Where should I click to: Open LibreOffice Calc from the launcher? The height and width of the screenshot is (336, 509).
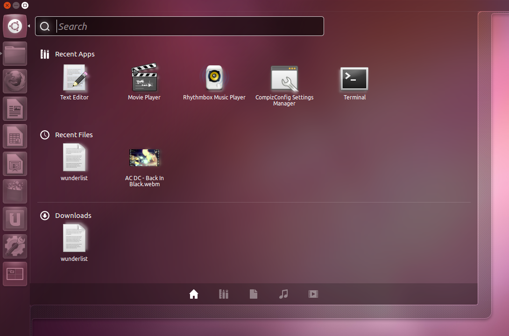15,136
